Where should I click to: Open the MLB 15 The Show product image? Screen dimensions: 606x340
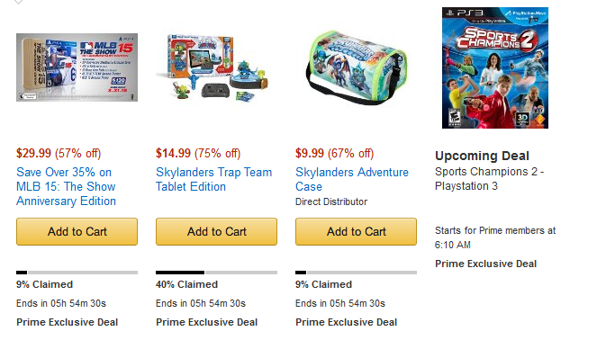77,67
